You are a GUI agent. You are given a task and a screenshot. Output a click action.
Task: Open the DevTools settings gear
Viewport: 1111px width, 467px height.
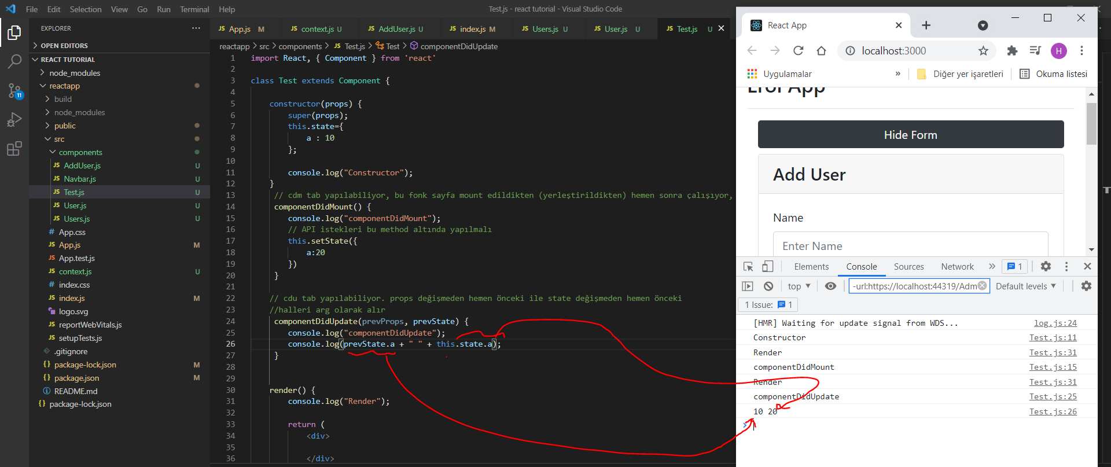(1046, 266)
